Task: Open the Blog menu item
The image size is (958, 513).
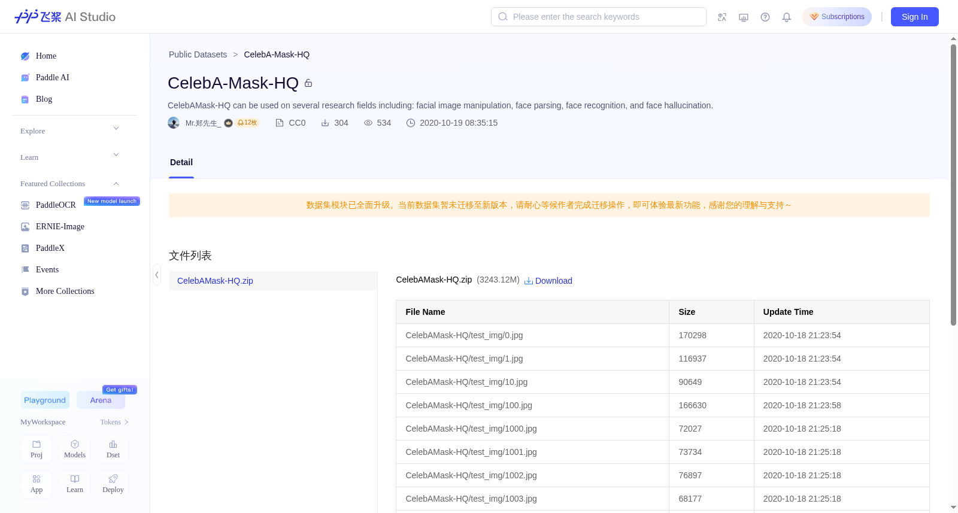Action: point(44,99)
